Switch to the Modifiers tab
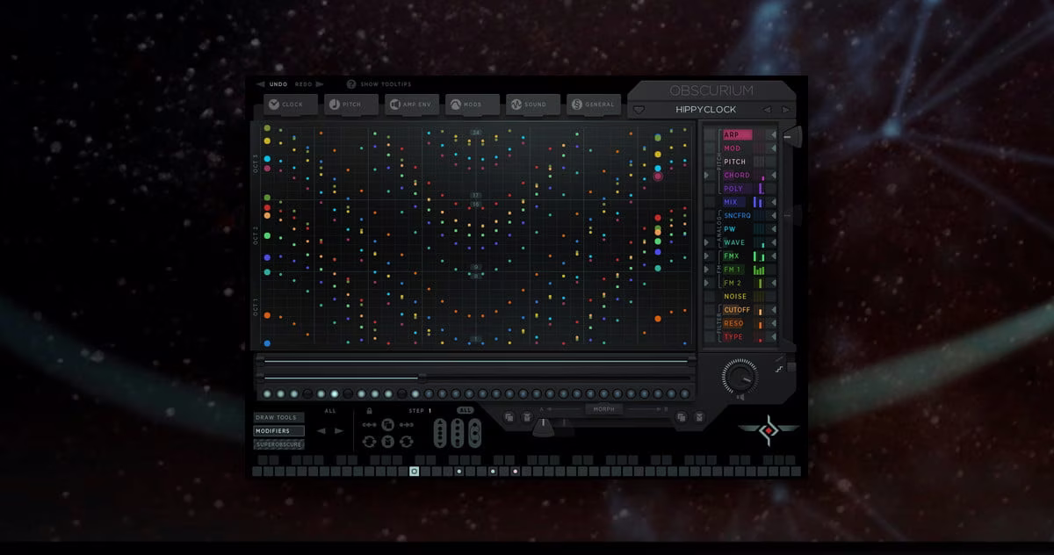The width and height of the screenshot is (1054, 555). point(277,430)
